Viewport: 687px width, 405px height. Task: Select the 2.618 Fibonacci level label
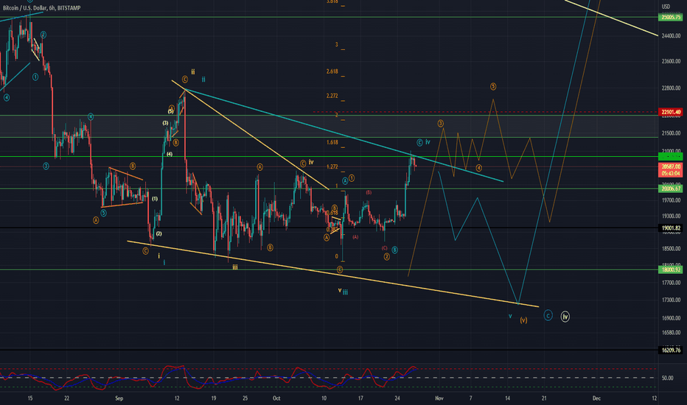coord(332,71)
